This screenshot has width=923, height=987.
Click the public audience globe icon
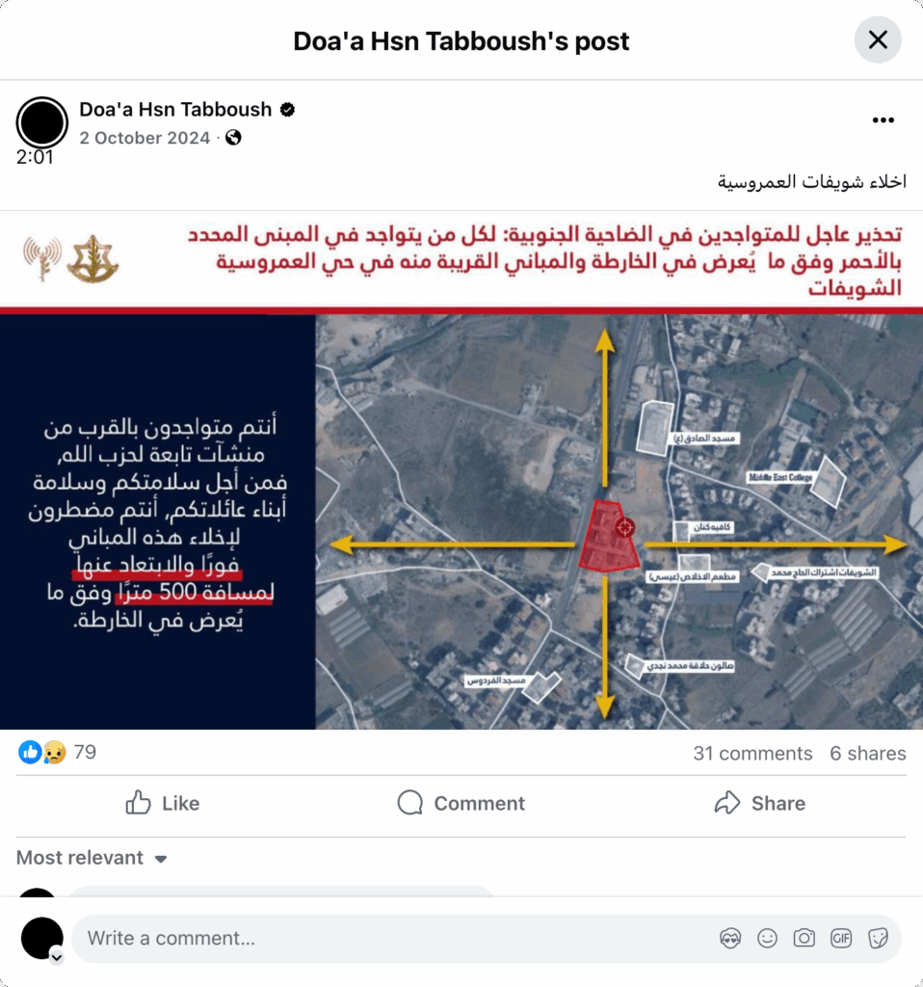(x=233, y=137)
